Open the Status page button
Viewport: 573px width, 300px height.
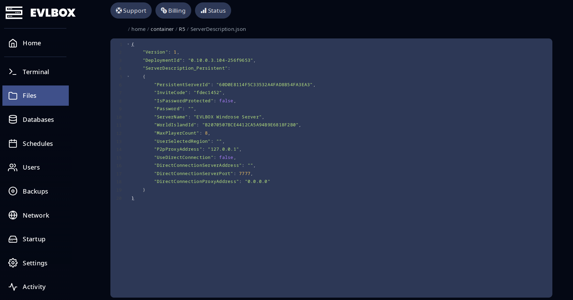click(213, 11)
